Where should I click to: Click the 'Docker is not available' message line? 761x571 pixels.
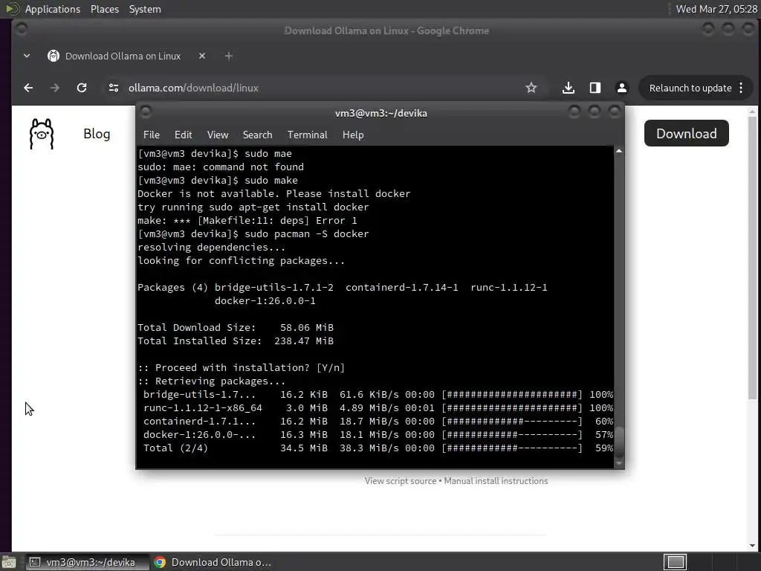(x=273, y=194)
